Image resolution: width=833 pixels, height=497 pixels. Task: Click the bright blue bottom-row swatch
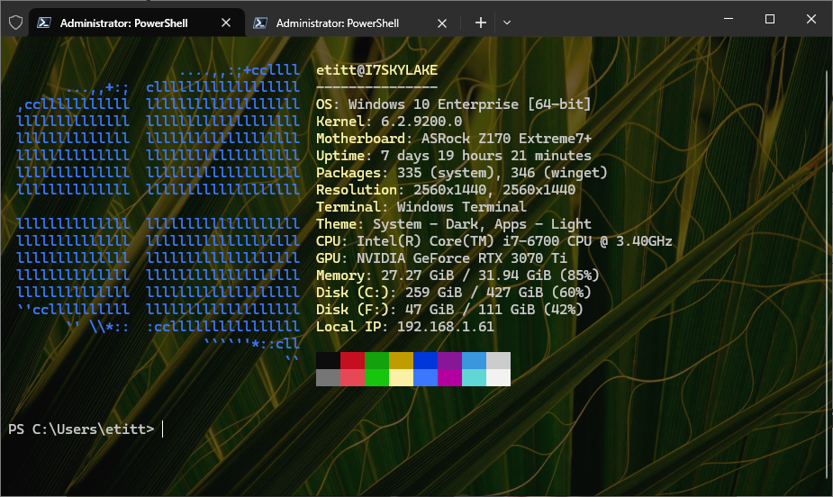click(426, 377)
